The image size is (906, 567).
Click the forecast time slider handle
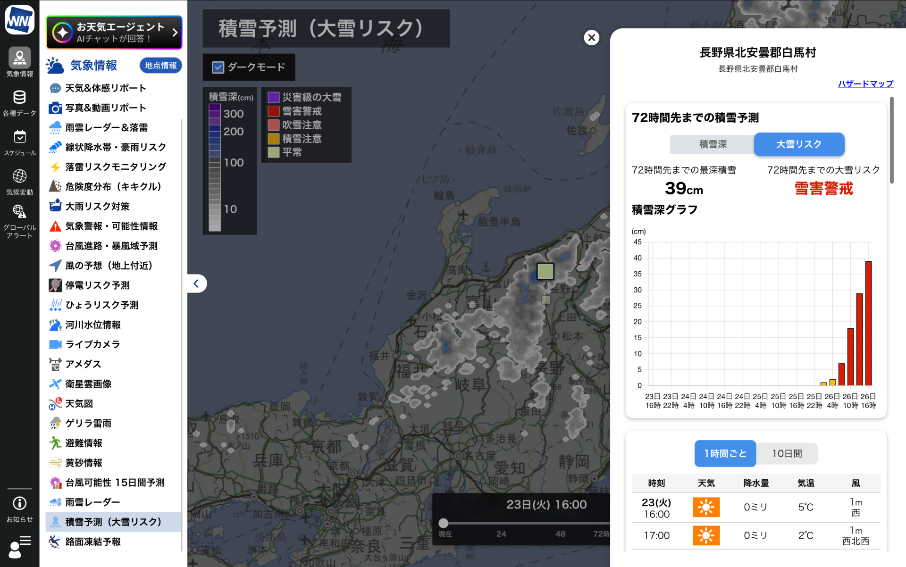443,523
